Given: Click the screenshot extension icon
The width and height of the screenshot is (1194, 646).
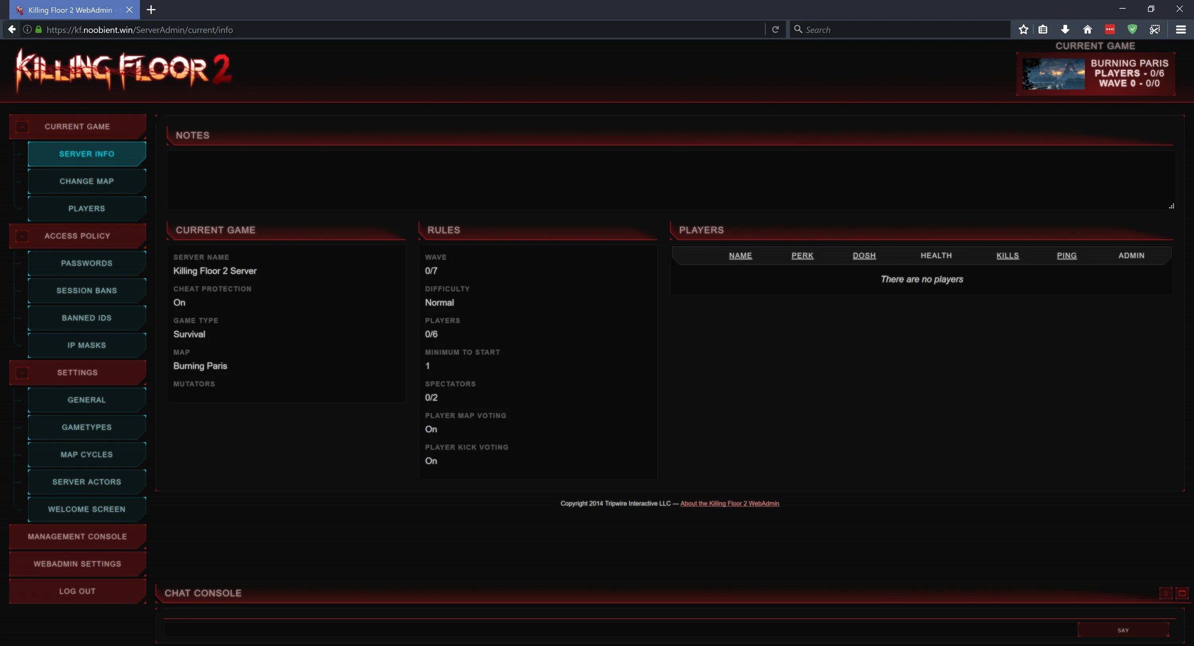Looking at the screenshot, I should [x=1155, y=30].
